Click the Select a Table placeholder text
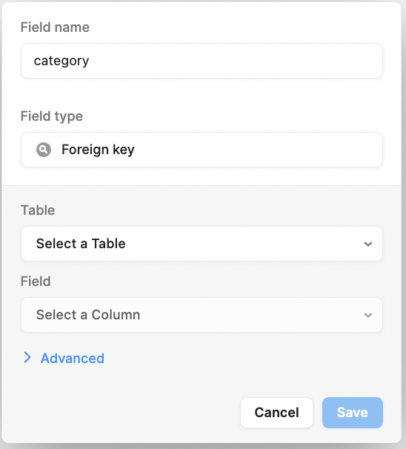Screen dimensions: 406x449 tap(81, 244)
